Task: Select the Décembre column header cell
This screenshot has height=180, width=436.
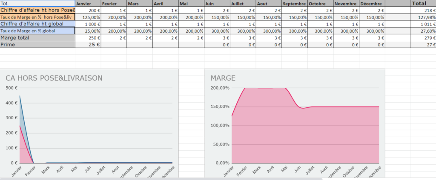Action: click(372, 3)
